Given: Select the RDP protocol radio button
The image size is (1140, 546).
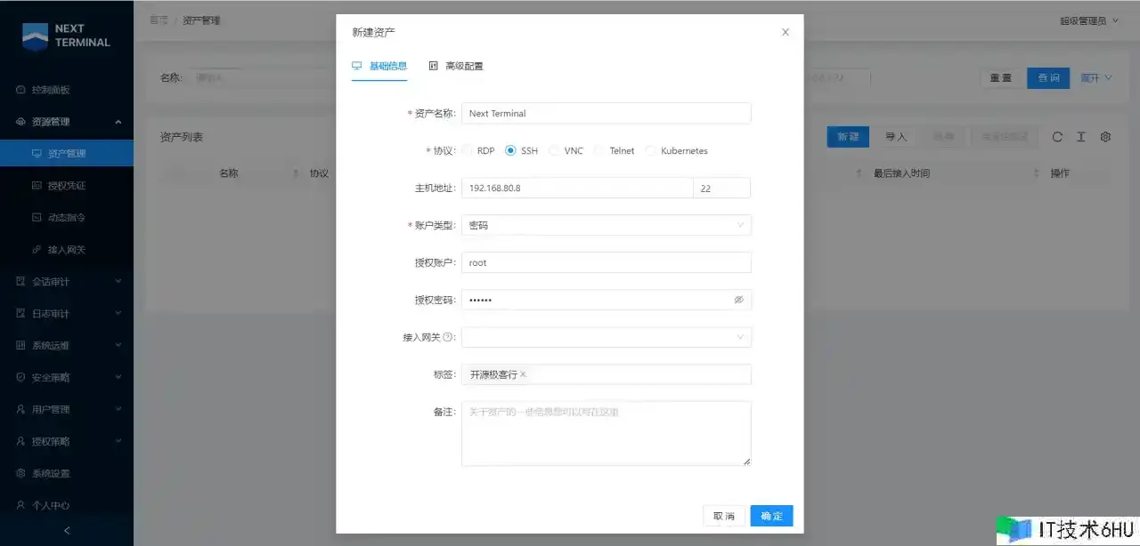Looking at the screenshot, I should click(468, 151).
